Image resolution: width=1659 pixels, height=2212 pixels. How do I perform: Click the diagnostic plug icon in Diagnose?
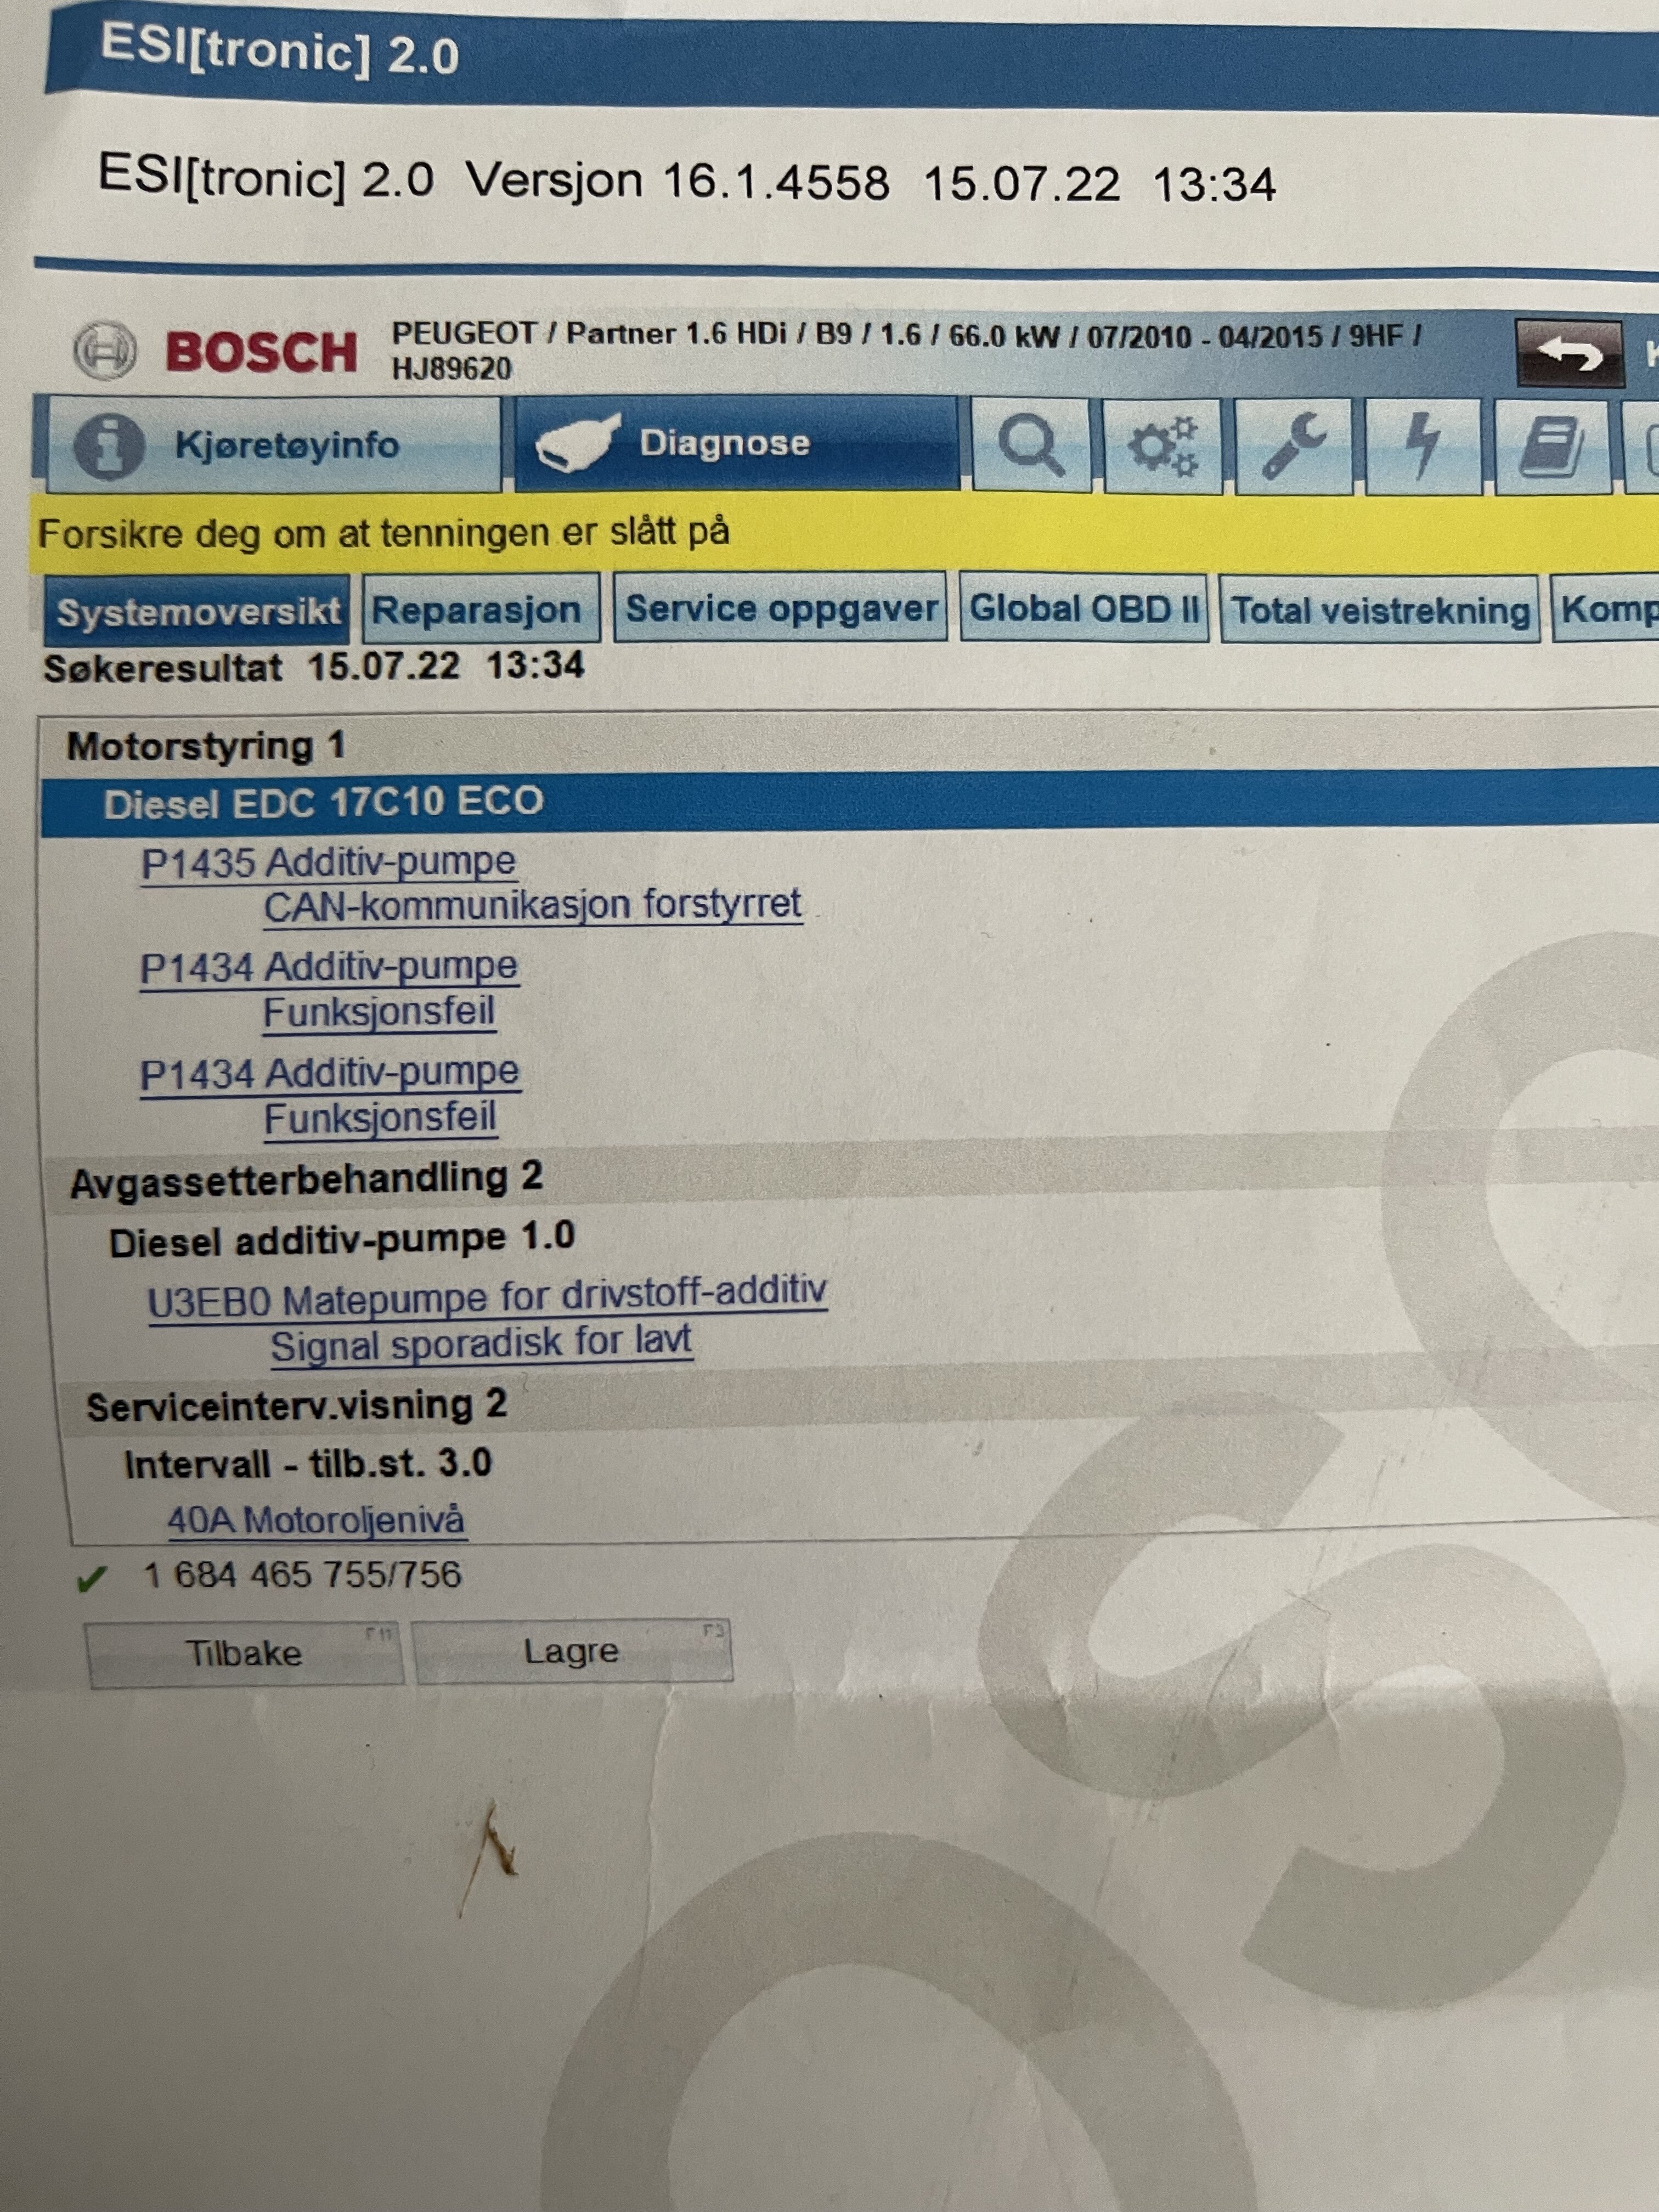[578, 443]
